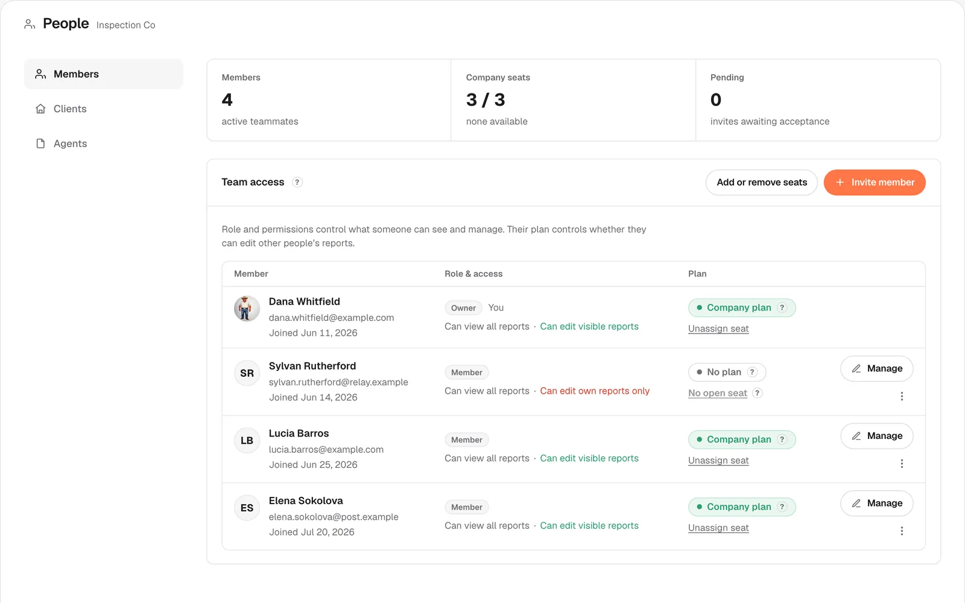
Task: Click the 'Role & access' column header
Action: [x=473, y=274]
